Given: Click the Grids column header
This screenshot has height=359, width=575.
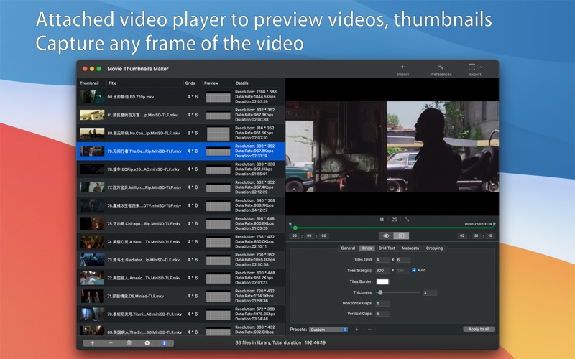Looking at the screenshot, I should point(190,83).
